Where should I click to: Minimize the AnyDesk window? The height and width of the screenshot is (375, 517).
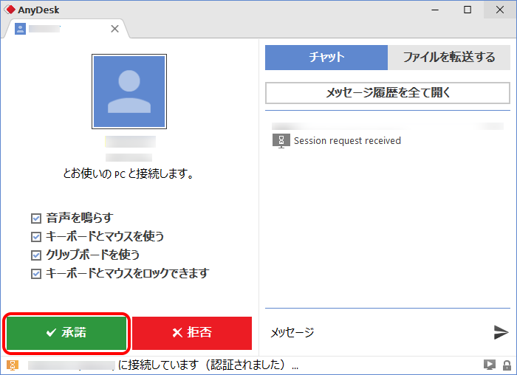[x=435, y=10]
